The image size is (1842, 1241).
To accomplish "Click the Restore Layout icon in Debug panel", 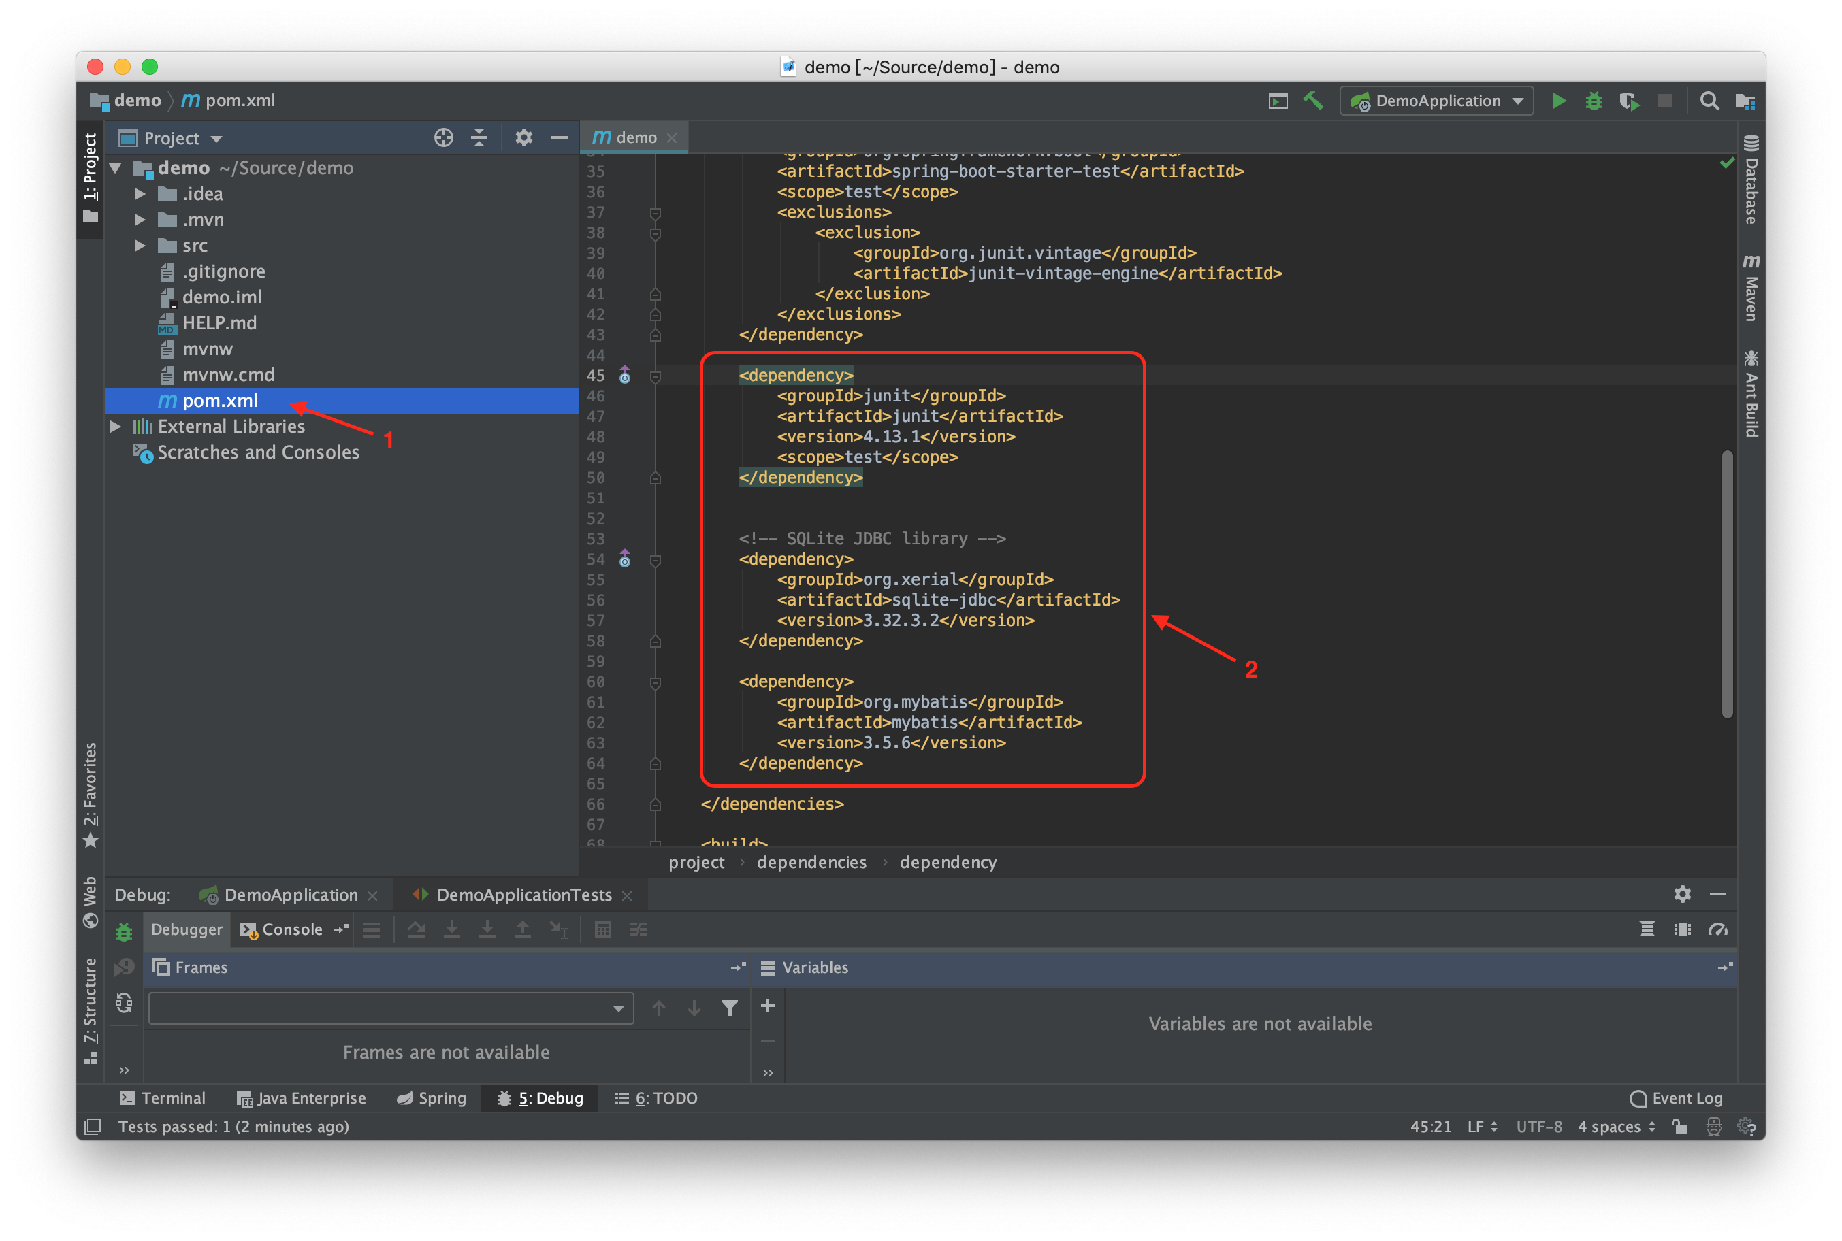I will (1647, 929).
